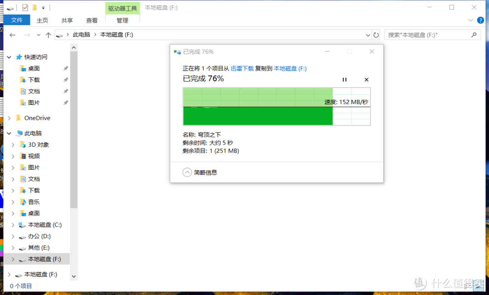
Task: Click navigation pane scroll up arrow
Action: [74, 48]
